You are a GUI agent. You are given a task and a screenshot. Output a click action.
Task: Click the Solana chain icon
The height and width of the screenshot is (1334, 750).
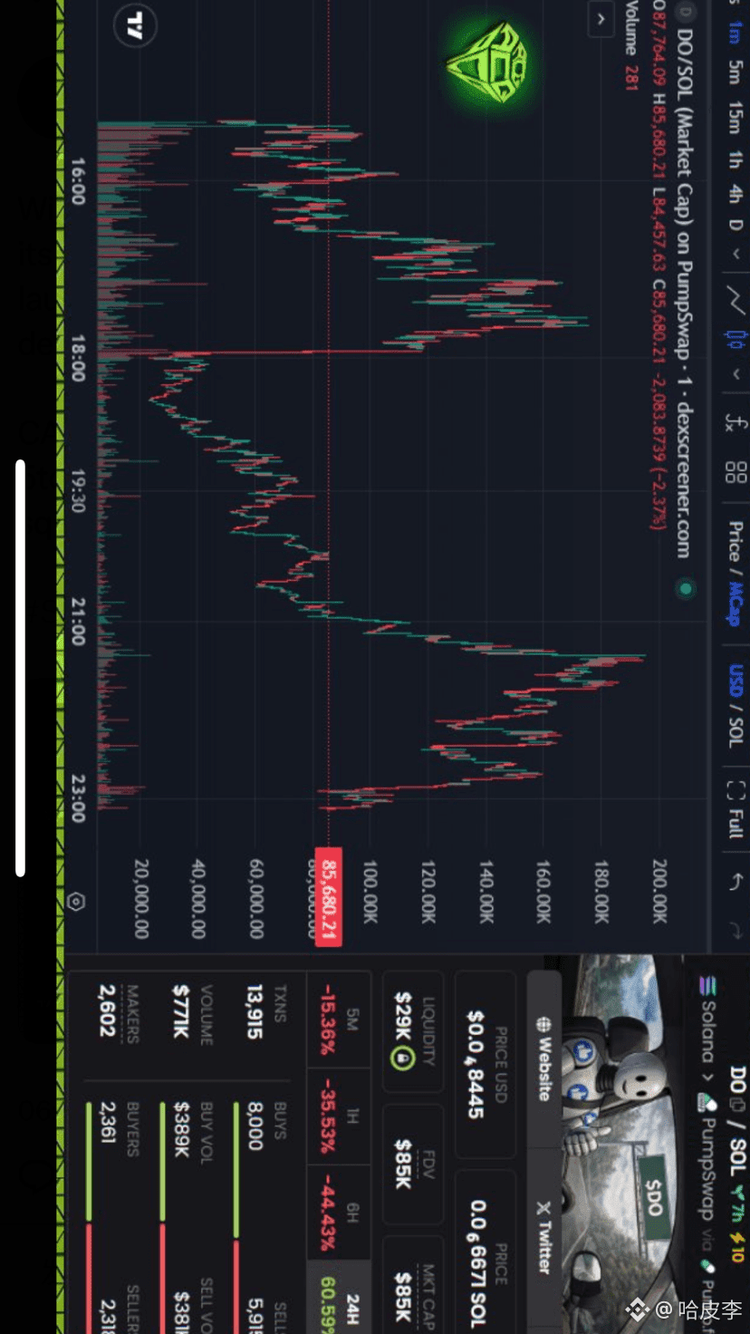pyautogui.click(x=709, y=985)
